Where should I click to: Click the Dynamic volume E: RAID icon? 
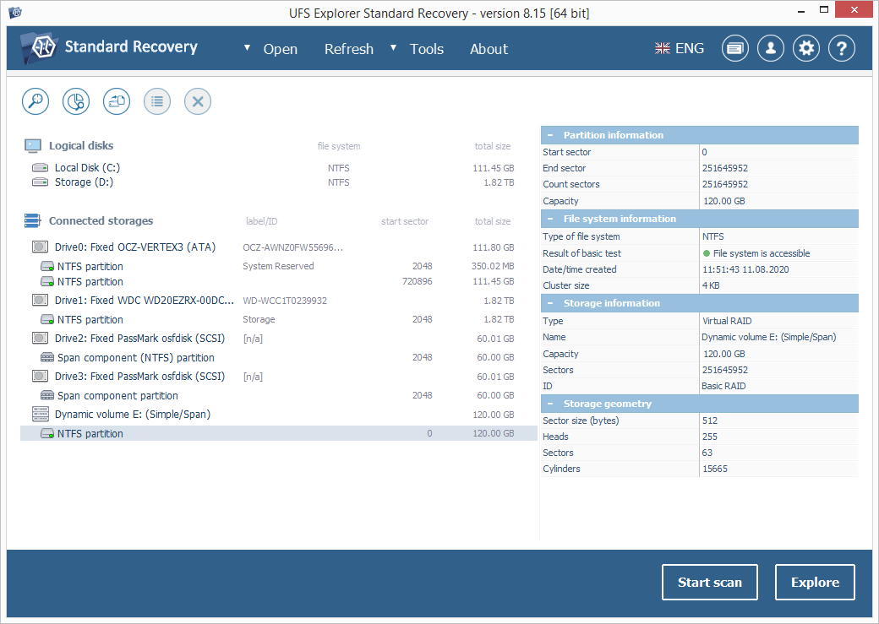coord(41,414)
